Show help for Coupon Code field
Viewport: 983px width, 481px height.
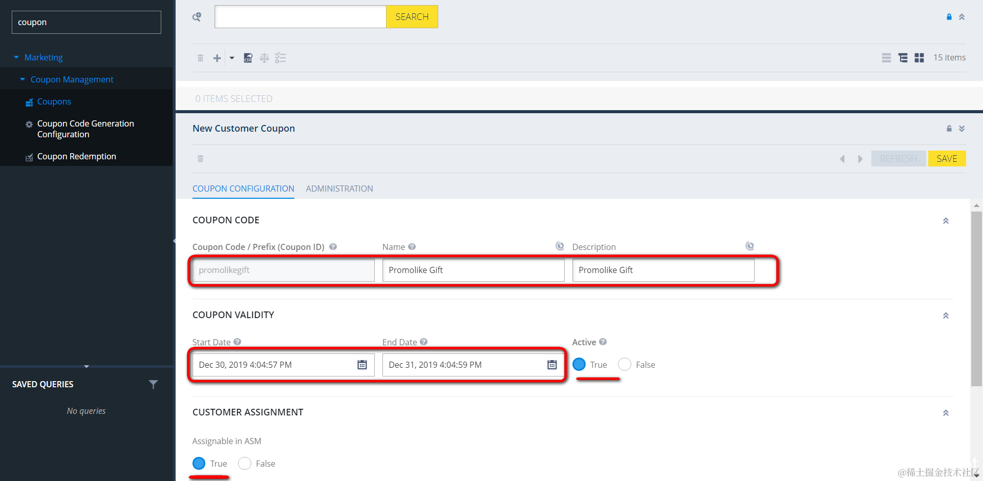[333, 247]
